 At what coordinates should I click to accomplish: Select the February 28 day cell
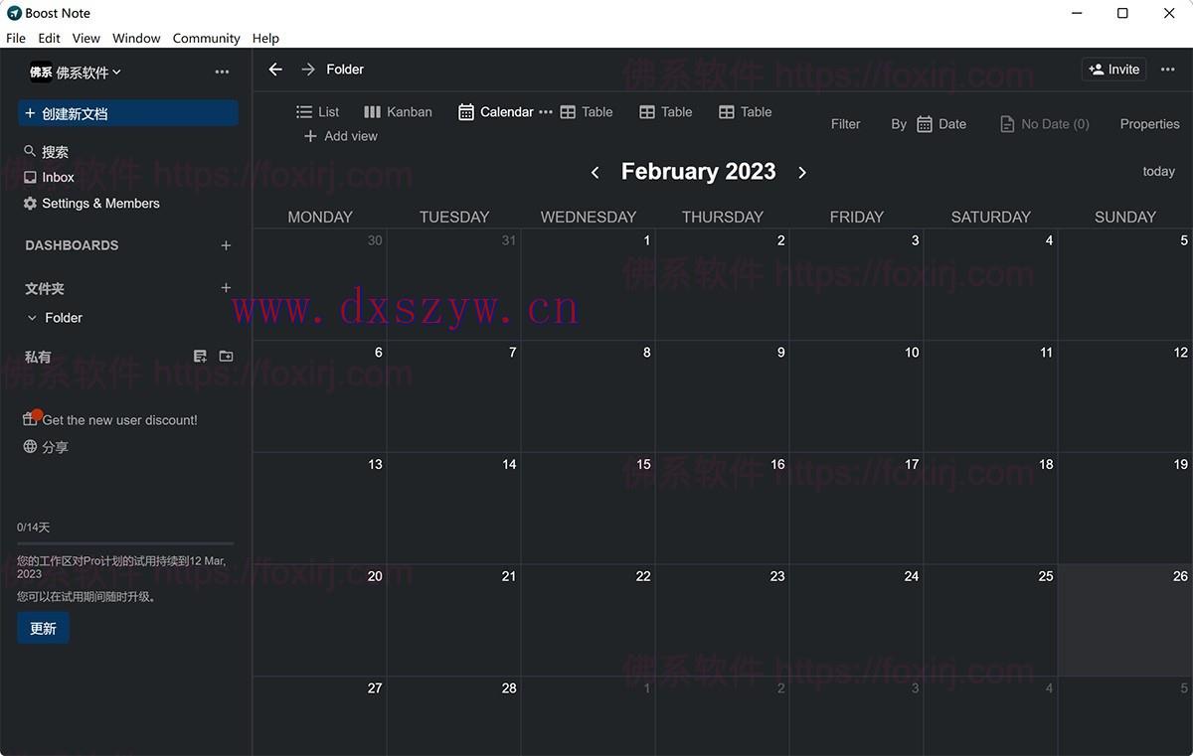point(454,716)
